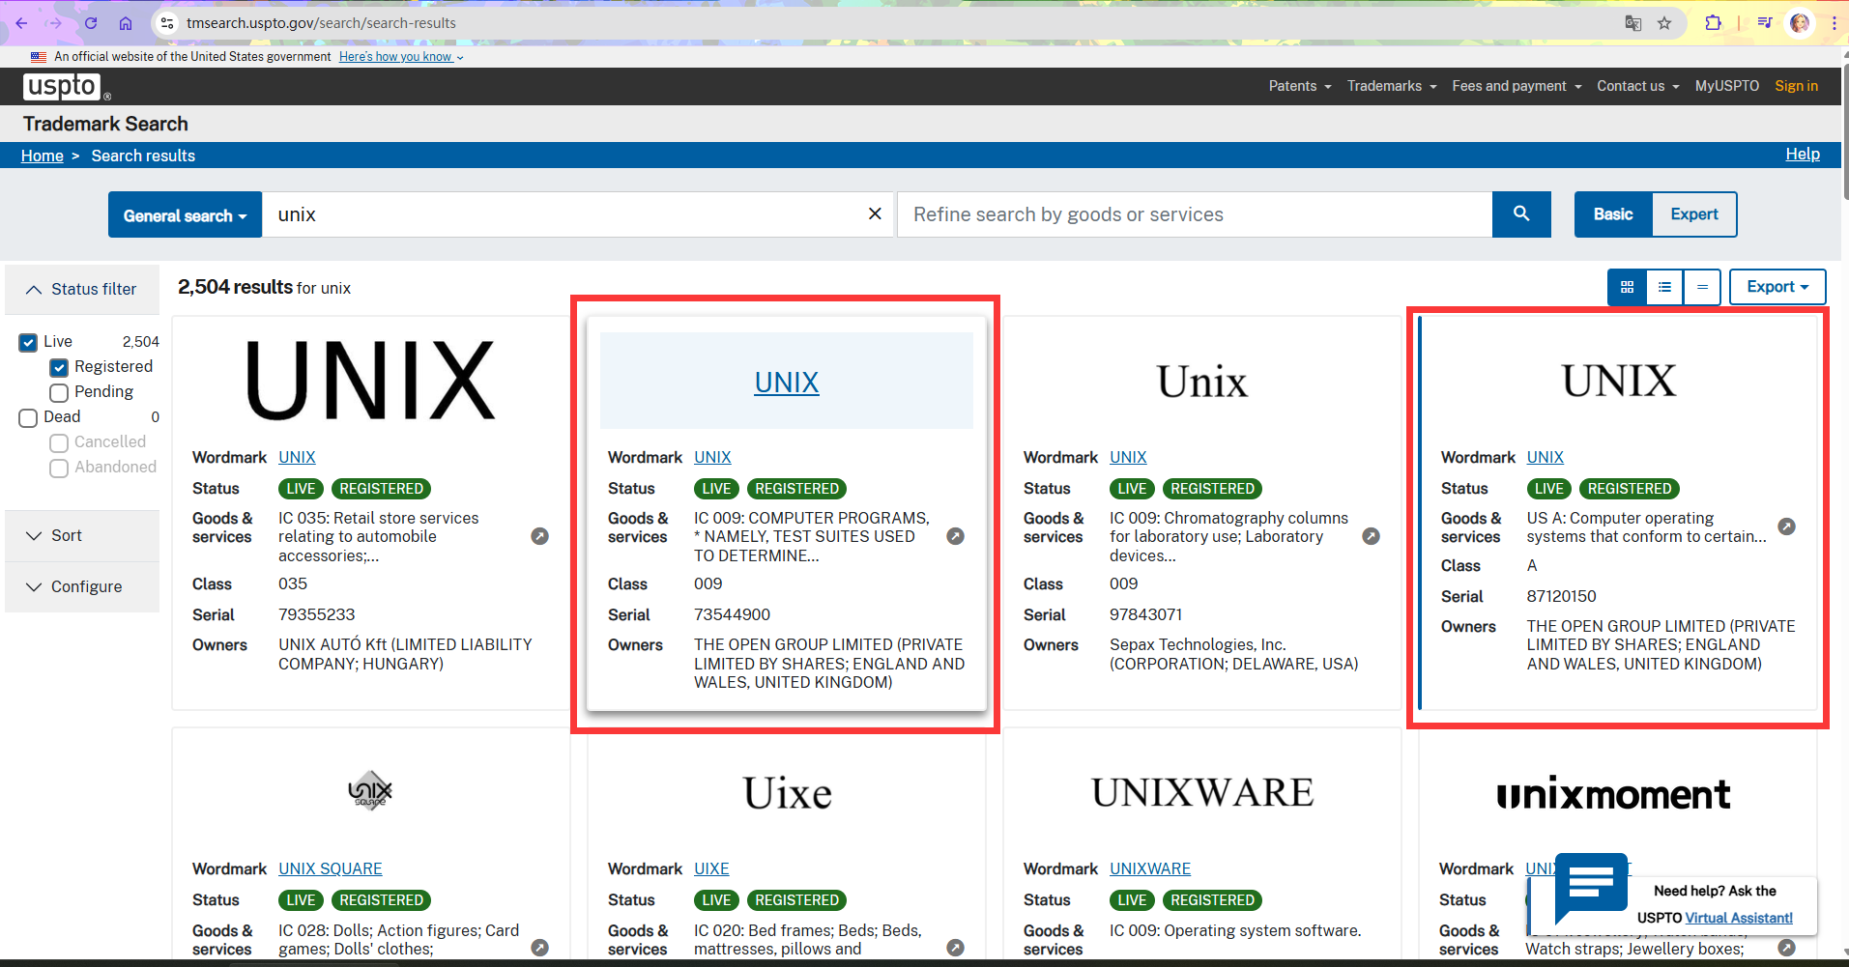
Task: Focus the Refine search by goods or services field
Action: click(1195, 214)
